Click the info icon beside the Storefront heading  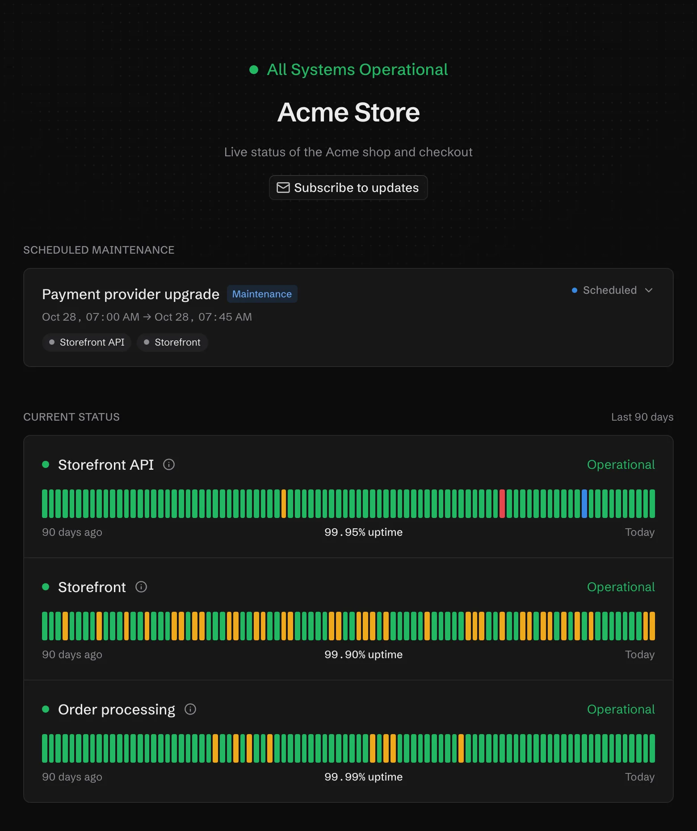coord(141,587)
